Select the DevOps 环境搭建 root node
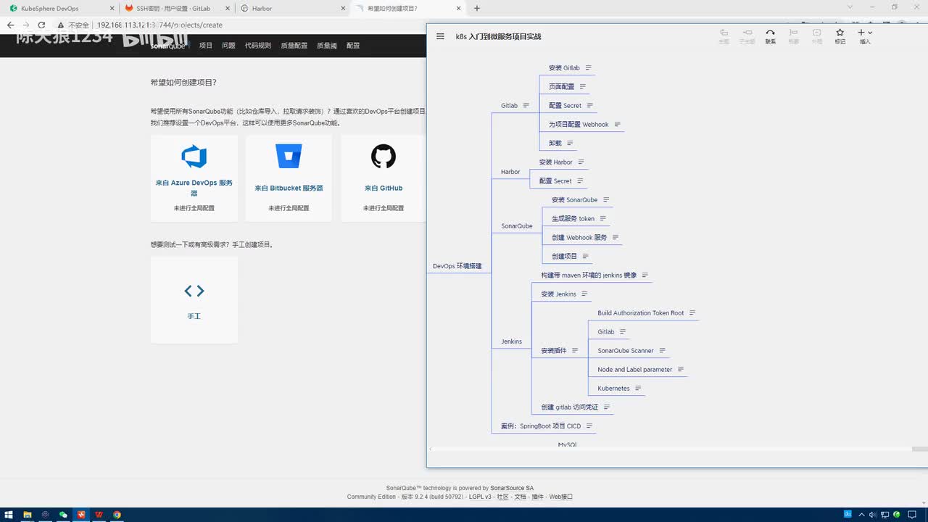The height and width of the screenshot is (522, 928). (457, 266)
